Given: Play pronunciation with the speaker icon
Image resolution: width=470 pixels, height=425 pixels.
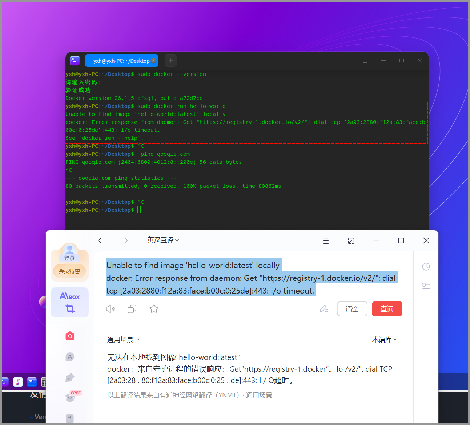Looking at the screenshot, I should pyautogui.click(x=110, y=309).
